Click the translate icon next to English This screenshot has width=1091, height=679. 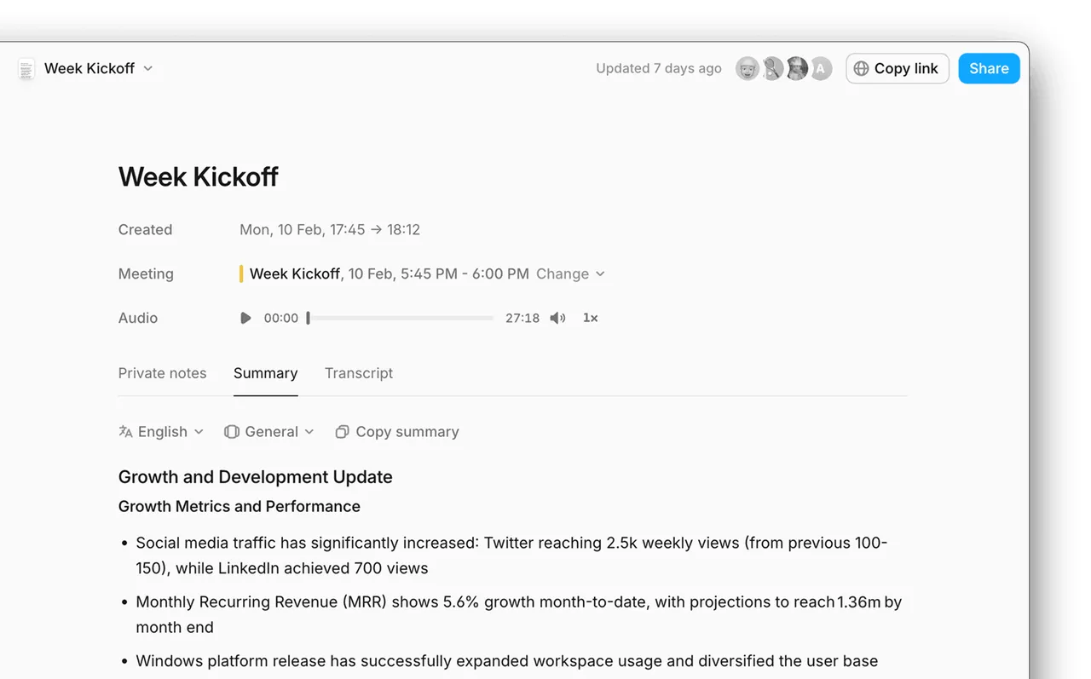(x=125, y=432)
